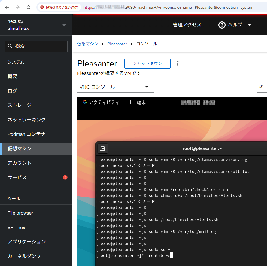267x266 pixels.
Task: Expand the nexus@almalinux host switcher dropdown
Action: tap(64, 25)
